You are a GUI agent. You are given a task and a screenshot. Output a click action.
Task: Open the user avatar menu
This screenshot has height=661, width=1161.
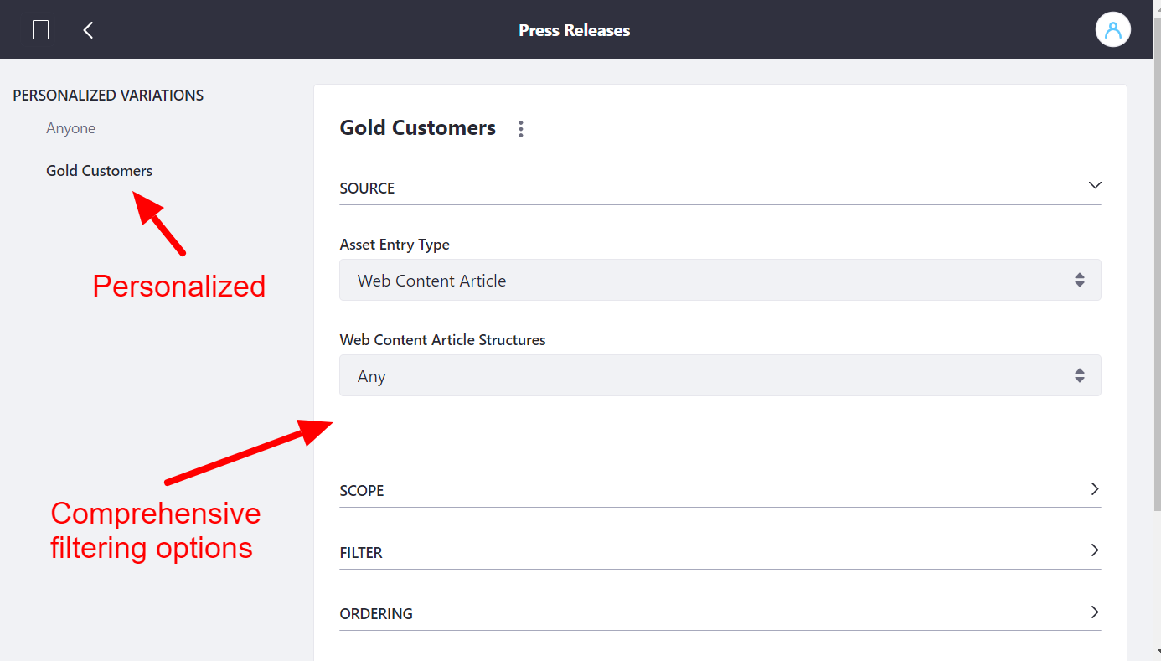(1112, 29)
